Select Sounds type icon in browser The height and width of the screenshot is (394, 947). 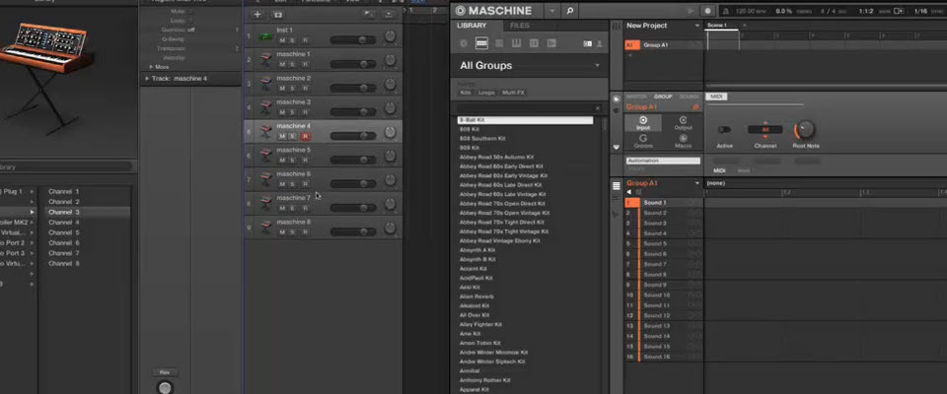click(x=499, y=43)
